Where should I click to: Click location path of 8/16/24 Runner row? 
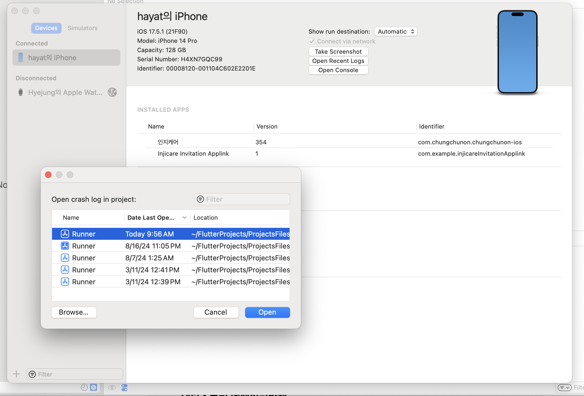coord(240,246)
